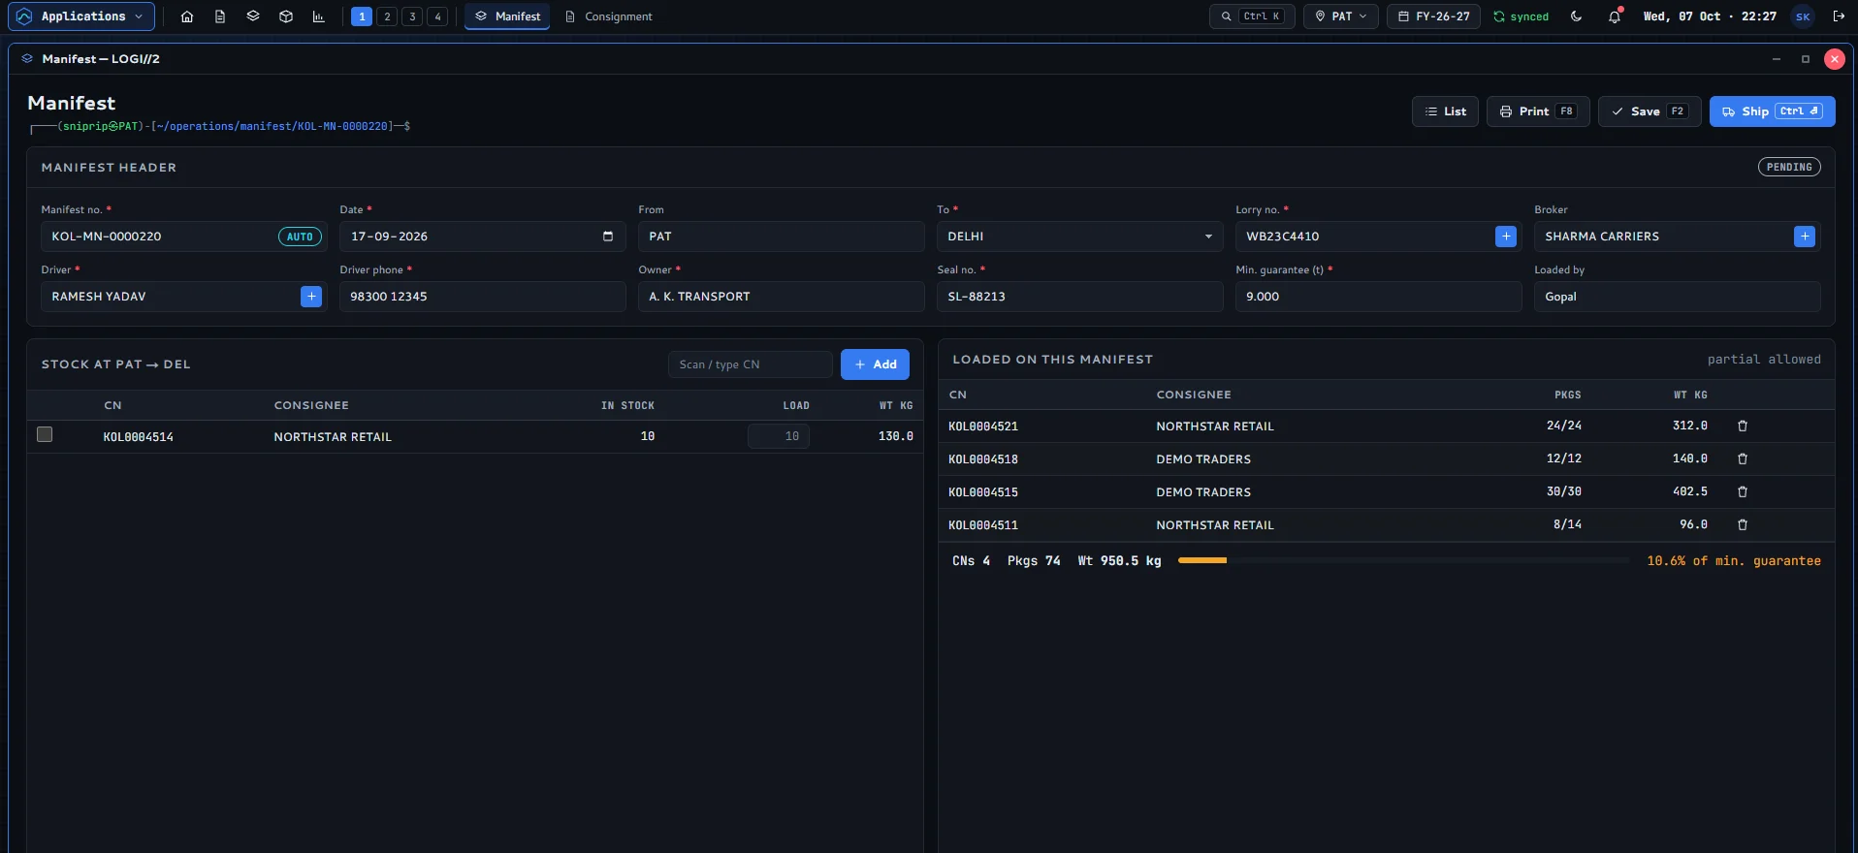The height and width of the screenshot is (853, 1858).
Task: Remove KOL0004521 from the loaded manifest
Action: [x=1743, y=426]
